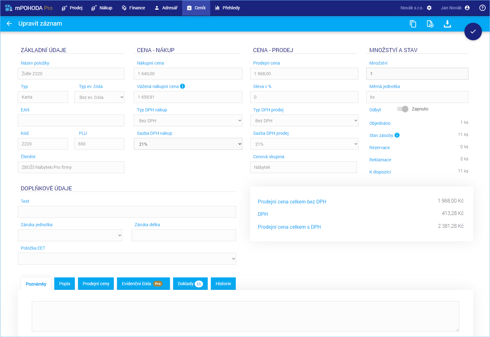The height and width of the screenshot is (337, 490).
Task: Click the Prodejní cena field
Action: click(x=304, y=74)
